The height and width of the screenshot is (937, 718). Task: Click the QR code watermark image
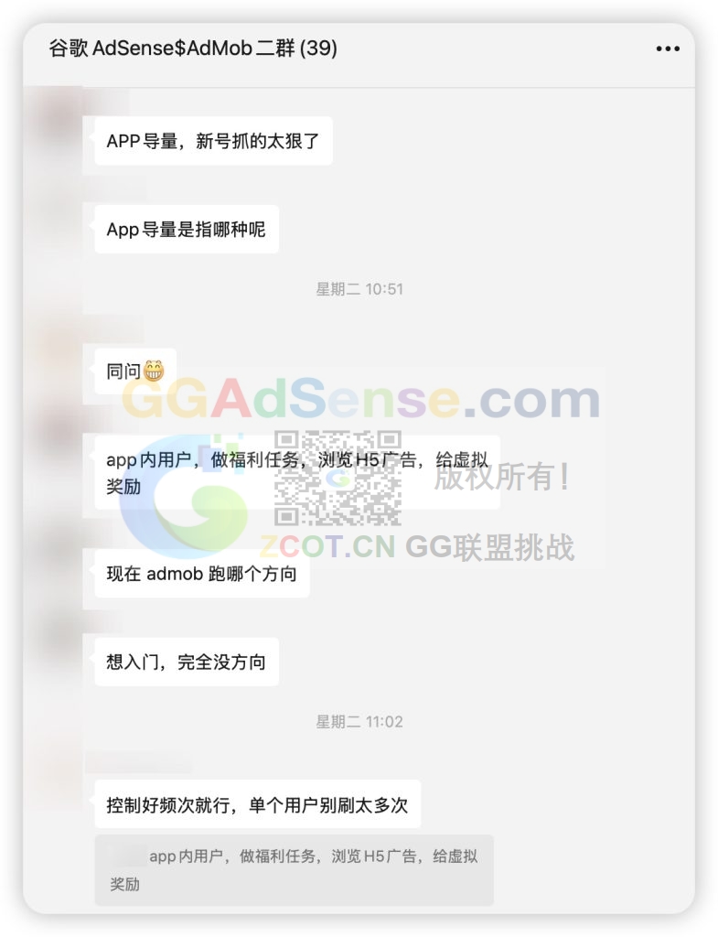[x=338, y=478]
